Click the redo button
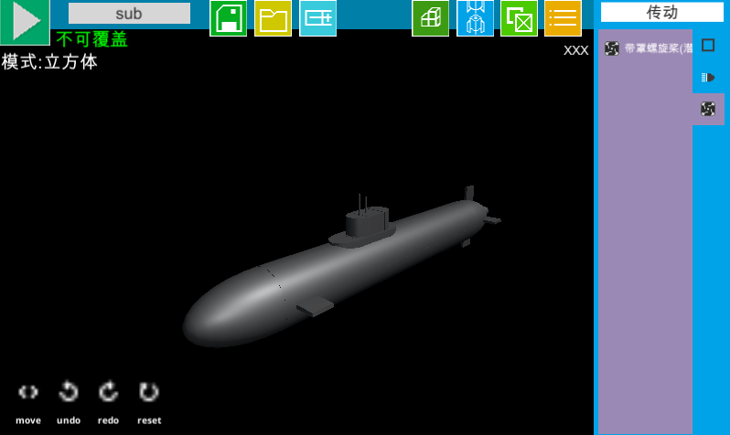 109,392
